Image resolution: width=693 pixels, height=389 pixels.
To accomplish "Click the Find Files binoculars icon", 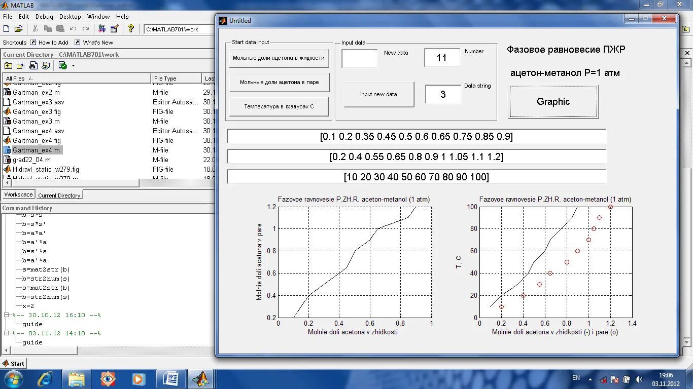I will pos(33,66).
